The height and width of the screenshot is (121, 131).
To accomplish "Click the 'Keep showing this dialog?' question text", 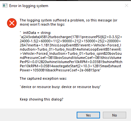I will 42,99.
